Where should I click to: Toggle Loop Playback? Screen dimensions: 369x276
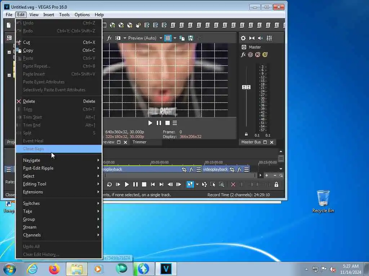[109, 184]
